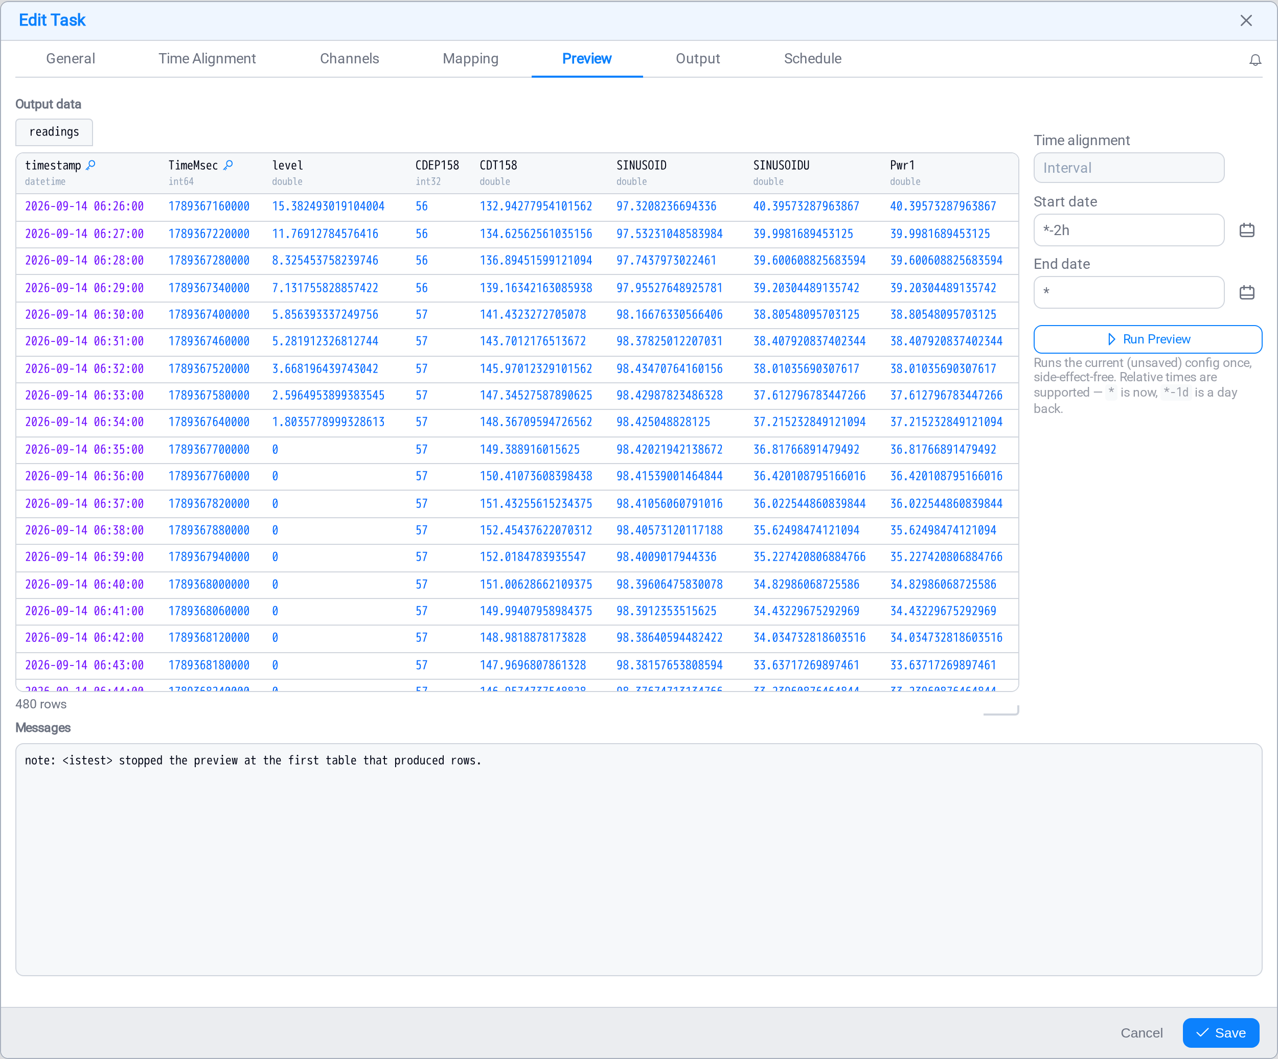
Task: Click Pwr1 value 33.63717269897461
Action: coord(943,664)
